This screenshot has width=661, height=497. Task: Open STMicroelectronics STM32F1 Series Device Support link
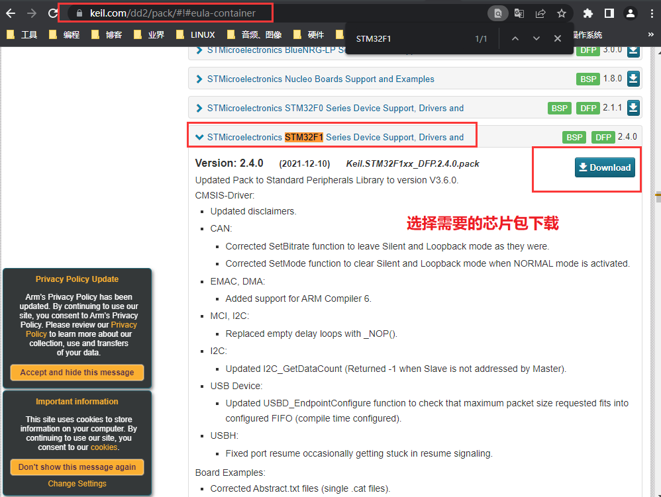pyautogui.click(x=336, y=137)
